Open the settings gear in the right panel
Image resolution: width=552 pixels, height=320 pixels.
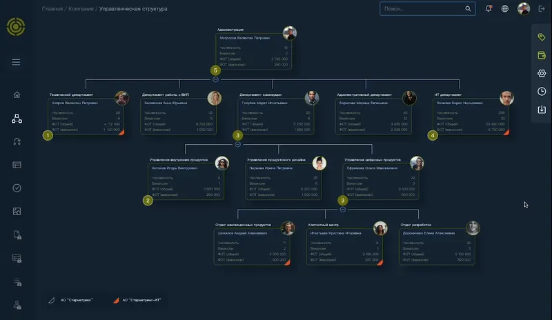tap(542, 73)
